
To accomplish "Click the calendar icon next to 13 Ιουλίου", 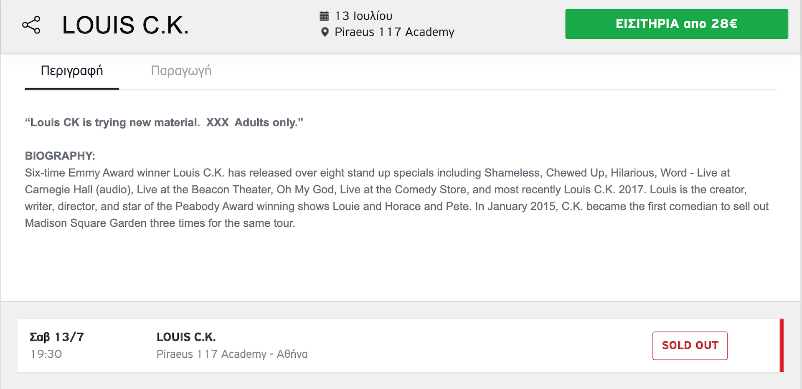I will click(324, 16).
